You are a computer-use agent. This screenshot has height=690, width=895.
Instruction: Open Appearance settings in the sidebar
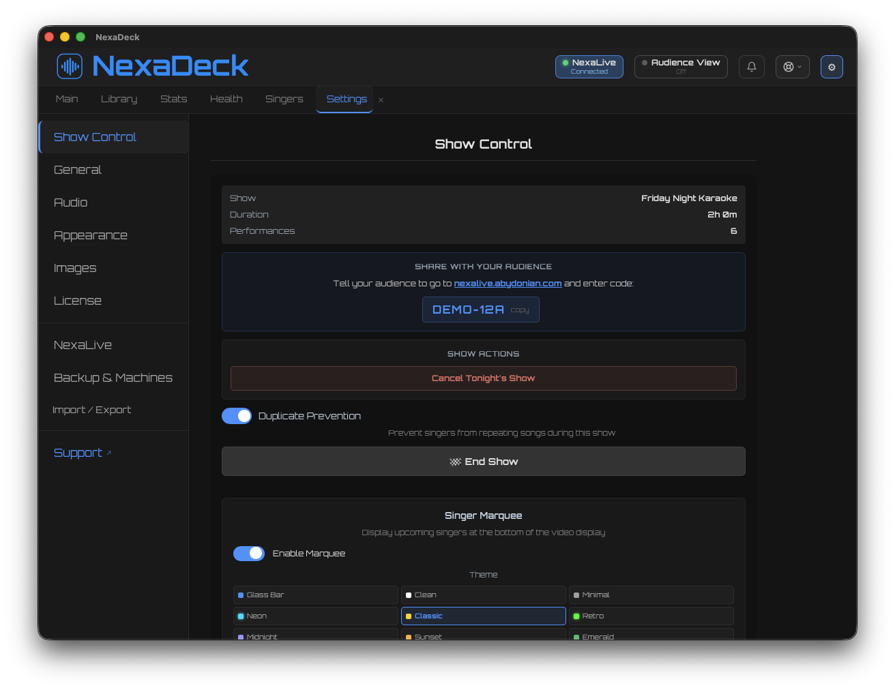point(91,235)
